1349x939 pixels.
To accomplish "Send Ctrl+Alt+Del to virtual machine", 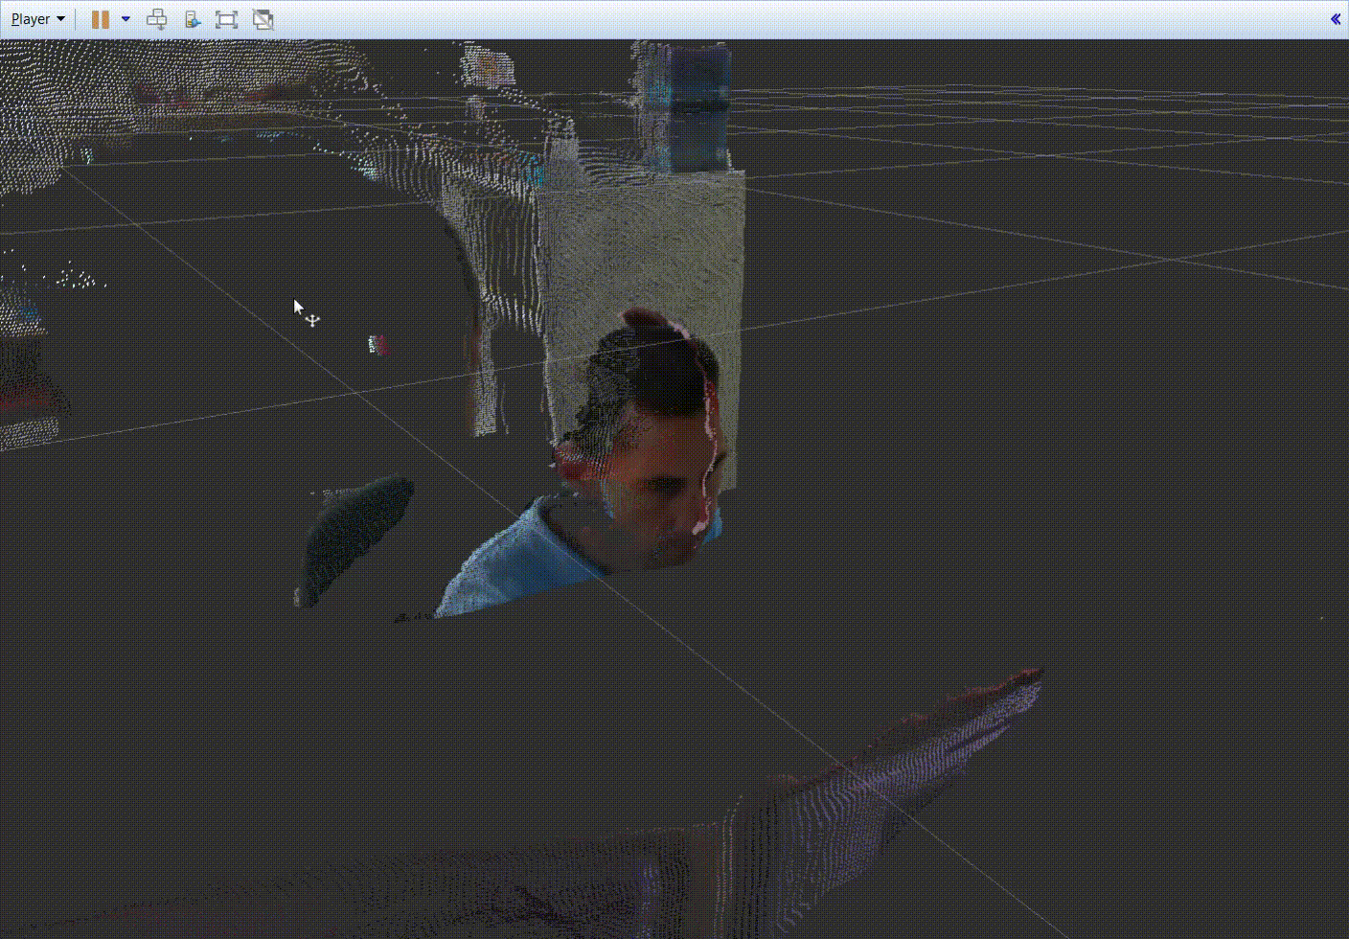I will point(156,19).
